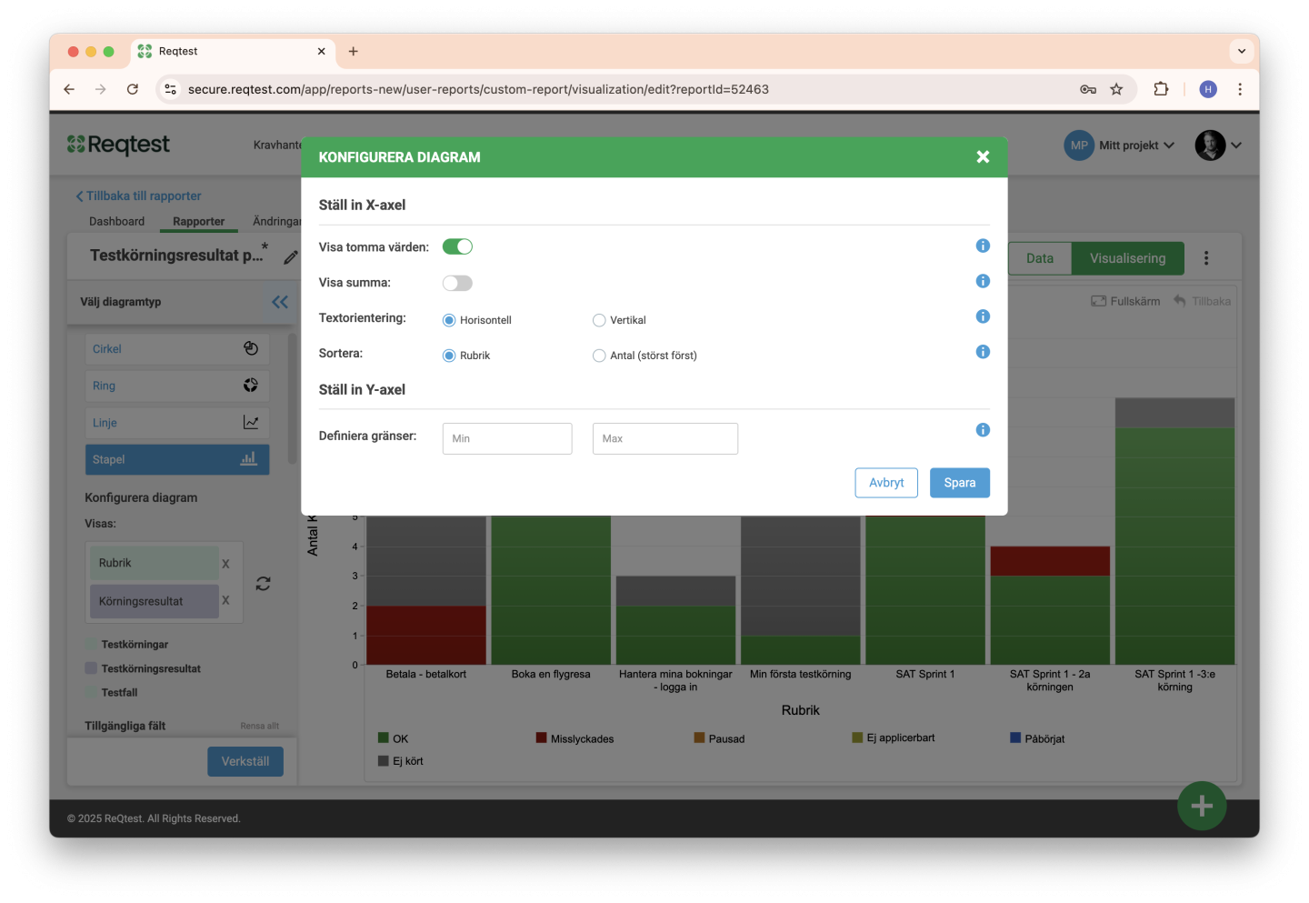Close the Konfigurera diagram dialog
The image size is (1309, 903).
983,157
